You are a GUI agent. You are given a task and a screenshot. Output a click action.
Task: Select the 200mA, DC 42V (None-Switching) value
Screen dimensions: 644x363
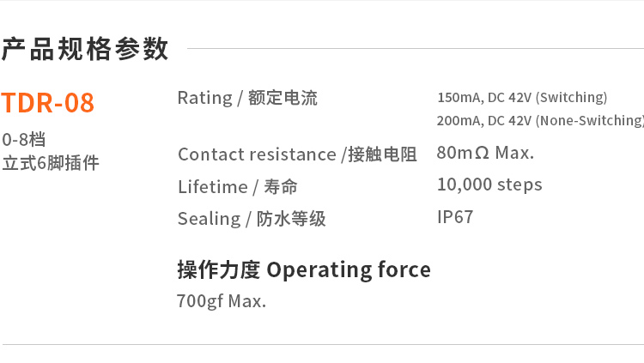click(539, 120)
